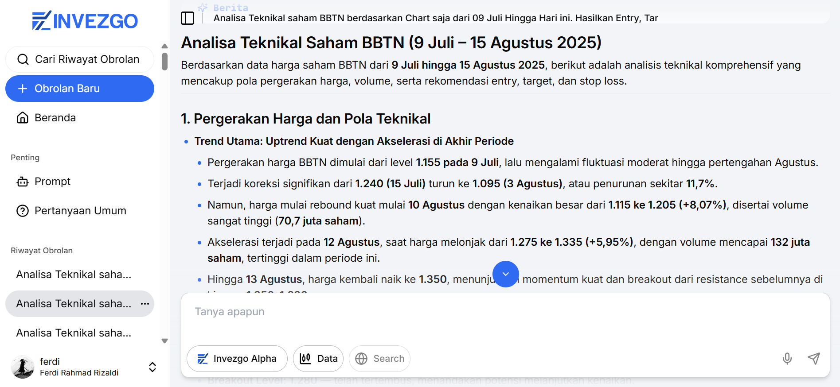Click the search magnifier icon
The image size is (840, 387).
23,59
